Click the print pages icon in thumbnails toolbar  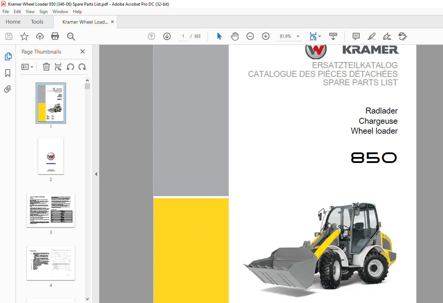point(58,67)
